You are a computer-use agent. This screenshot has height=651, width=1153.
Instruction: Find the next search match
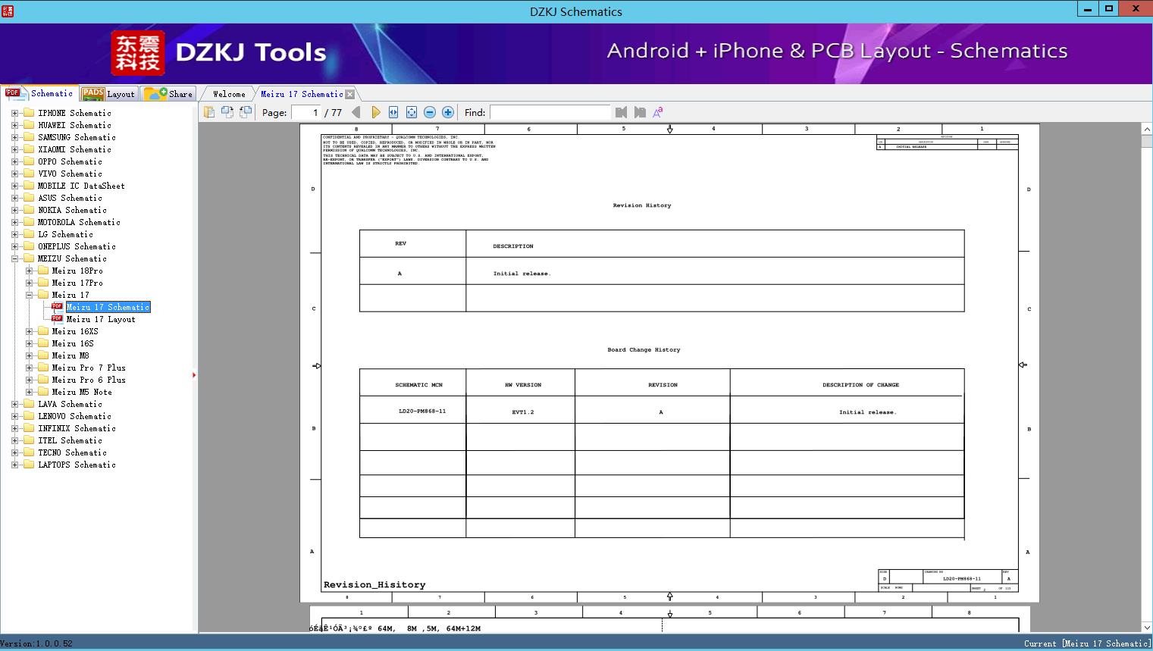pos(640,112)
